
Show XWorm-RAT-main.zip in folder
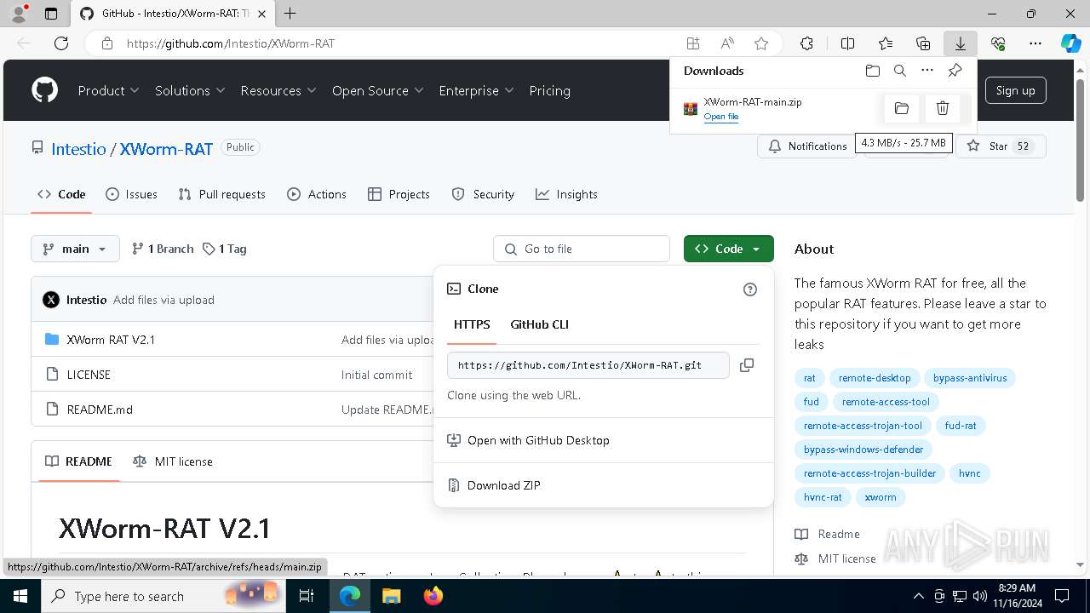(902, 108)
